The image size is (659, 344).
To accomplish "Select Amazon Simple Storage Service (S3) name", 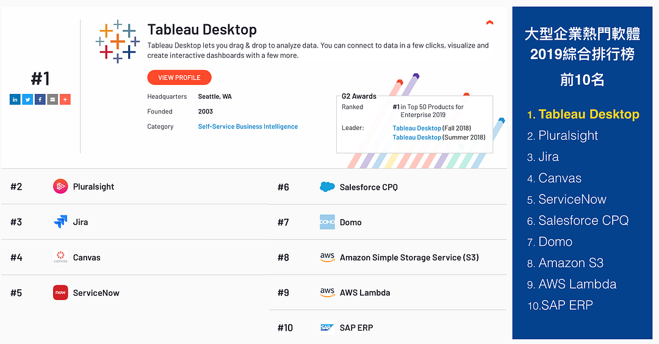I will point(409,257).
